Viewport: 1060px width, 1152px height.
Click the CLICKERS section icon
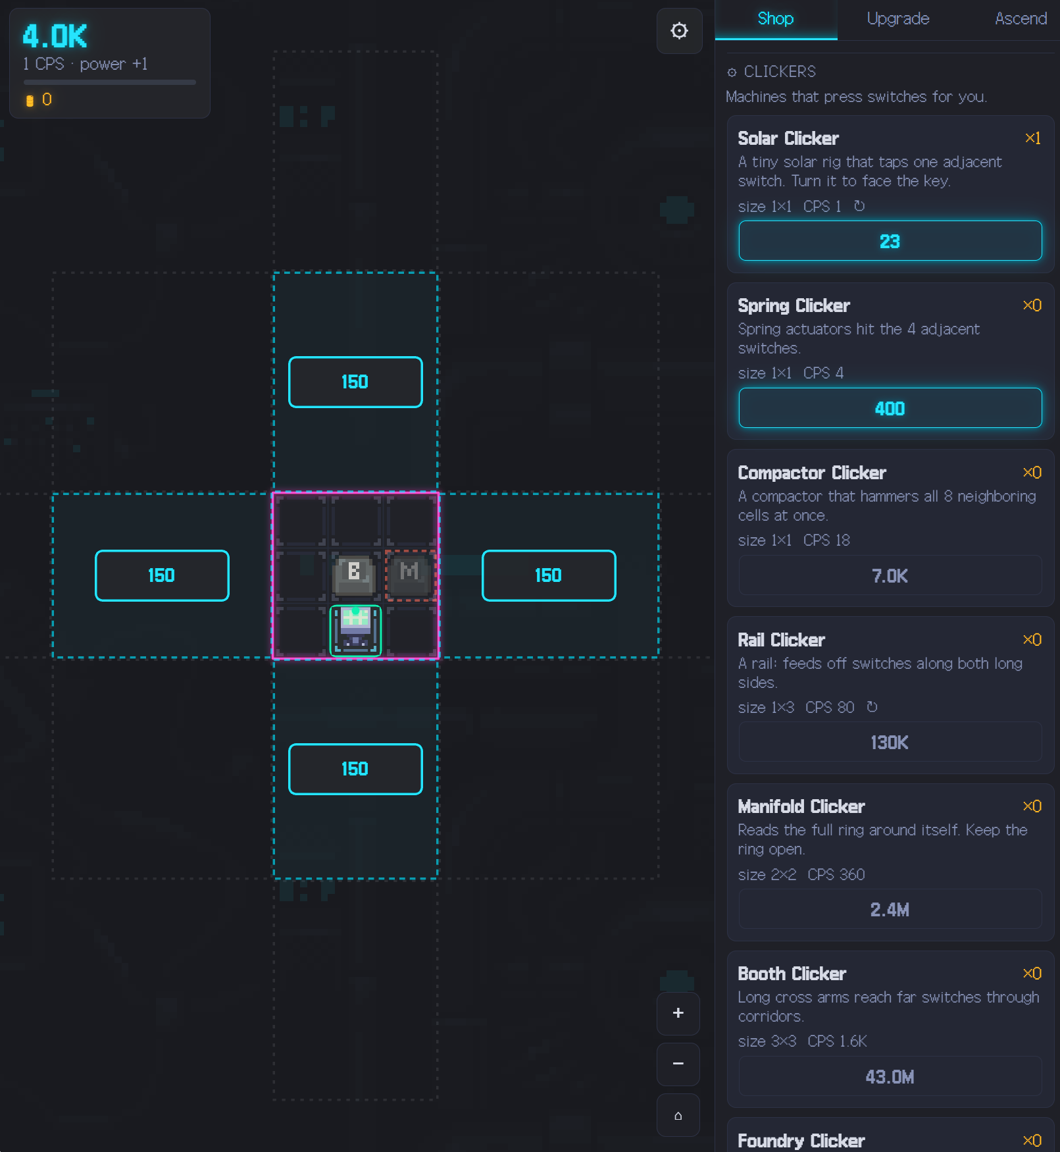tap(732, 72)
